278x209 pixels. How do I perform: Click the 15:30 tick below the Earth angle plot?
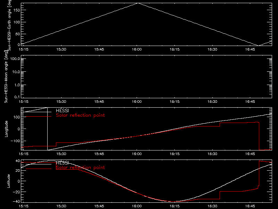click(x=62, y=49)
